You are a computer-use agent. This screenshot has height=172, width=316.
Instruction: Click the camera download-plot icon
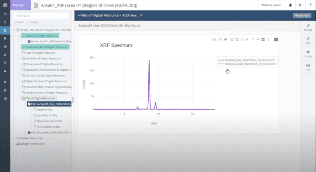point(214,39)
